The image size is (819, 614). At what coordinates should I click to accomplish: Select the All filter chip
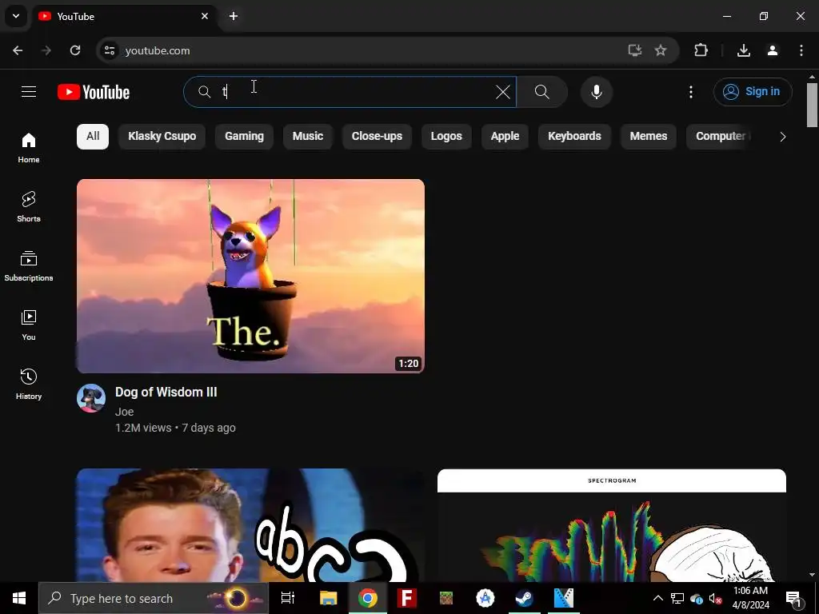pyautogui.click(x=93, y=136)
